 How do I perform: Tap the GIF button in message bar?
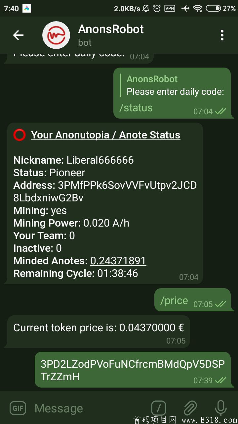[x=18, y=408]
